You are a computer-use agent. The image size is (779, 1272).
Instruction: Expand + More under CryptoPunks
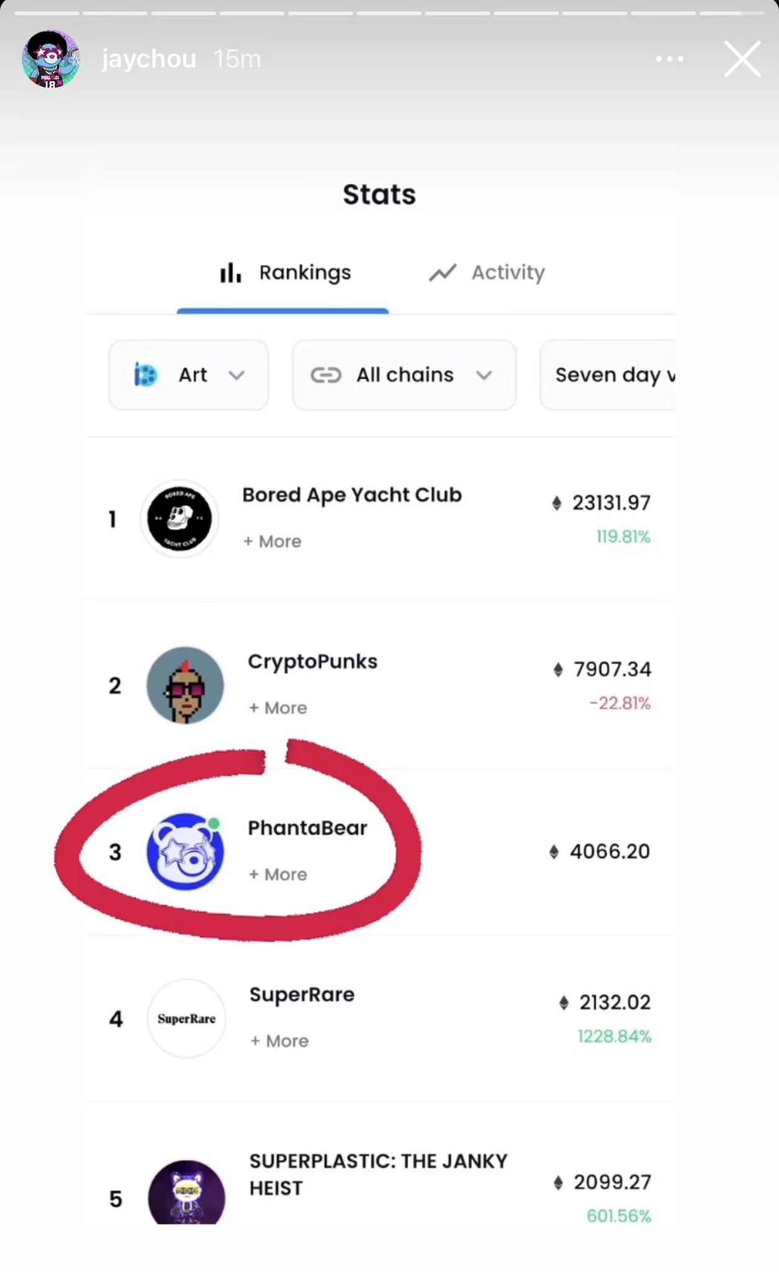click(x=278, y=708)
